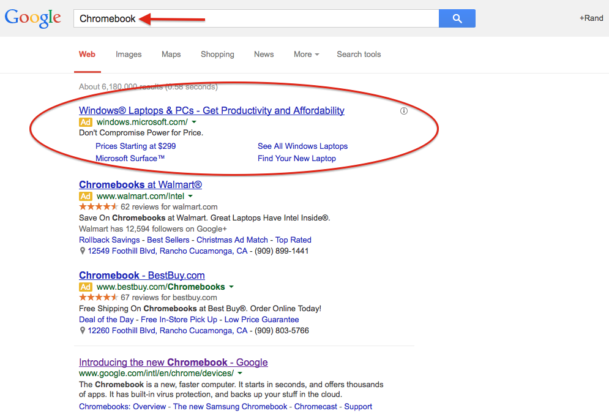
Task: Switch to the Shopping tab
Action: (217, 55)
